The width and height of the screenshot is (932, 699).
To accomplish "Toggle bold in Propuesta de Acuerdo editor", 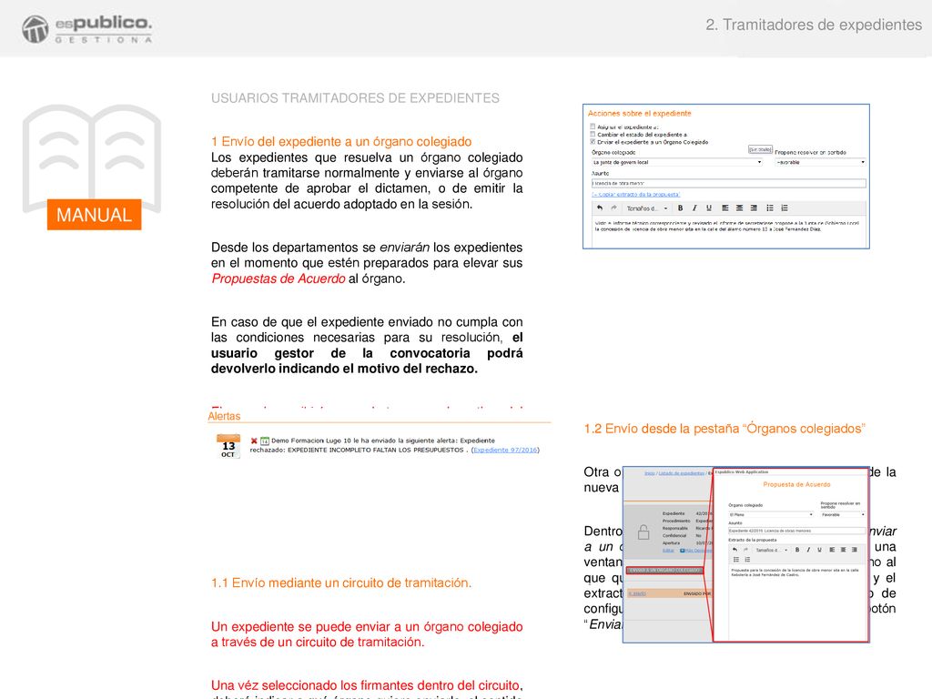I will pos(797,549).
